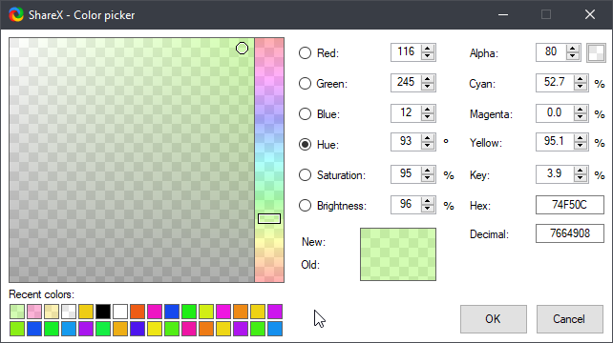Click inside the Decimal value field

(x=570, y=233)
